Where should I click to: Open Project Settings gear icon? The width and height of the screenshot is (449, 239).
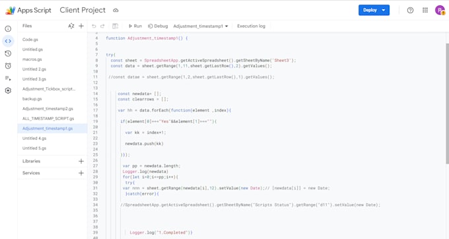coord(8,90)
